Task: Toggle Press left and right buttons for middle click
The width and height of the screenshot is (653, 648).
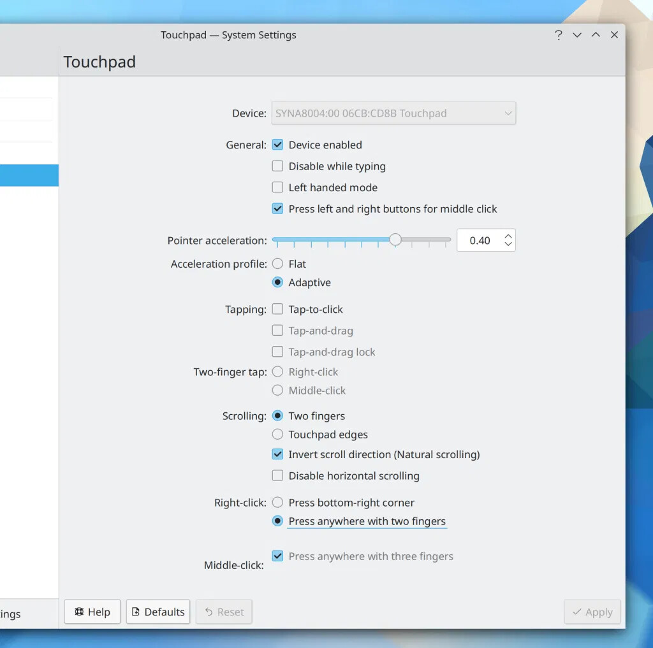Action: click(277, 208)
